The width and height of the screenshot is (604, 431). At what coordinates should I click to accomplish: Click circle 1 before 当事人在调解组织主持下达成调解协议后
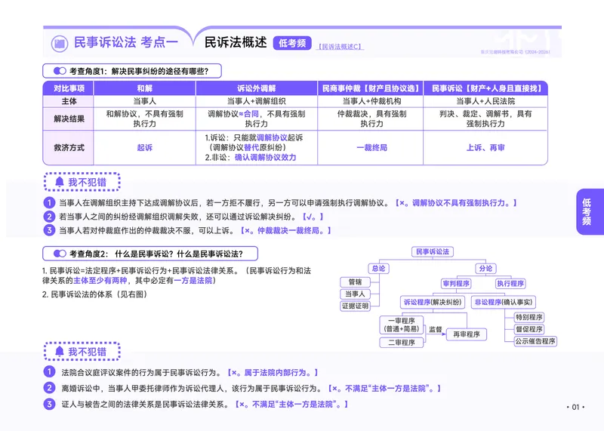pyautogui.click(x=49, y=203)
